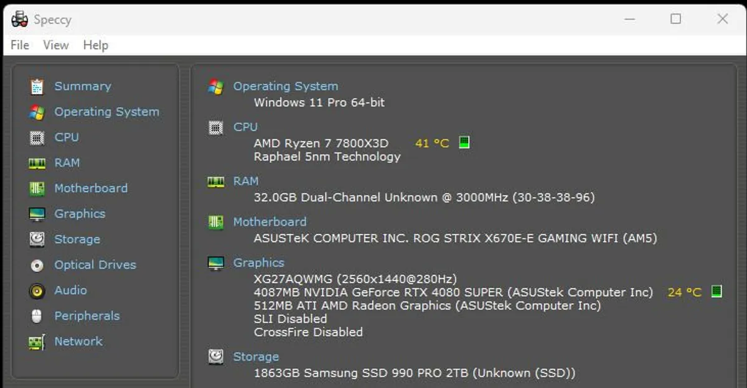Click the RAM stick icon in sidebar

[x=37, y=163]
